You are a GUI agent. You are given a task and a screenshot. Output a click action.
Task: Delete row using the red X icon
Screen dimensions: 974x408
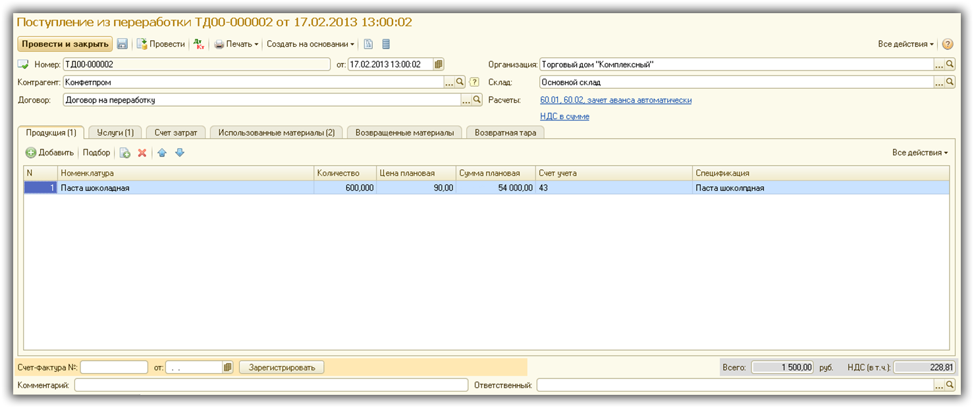[142, 153]
